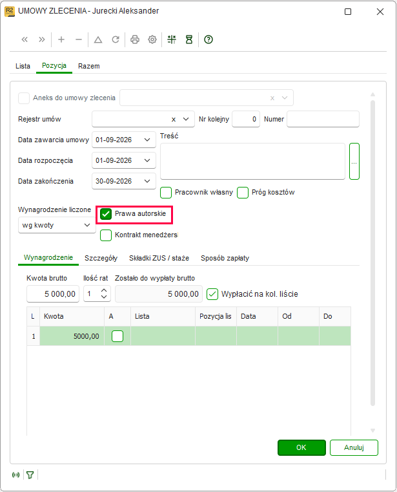Click the R2 application icon in title bar
The image size is (397, 492).
[10, 11]
